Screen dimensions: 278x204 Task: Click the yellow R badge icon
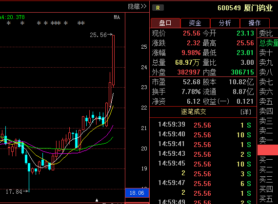coord(158,8)
